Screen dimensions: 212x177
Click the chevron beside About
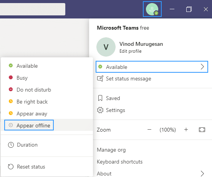click(x=202, y=174)
